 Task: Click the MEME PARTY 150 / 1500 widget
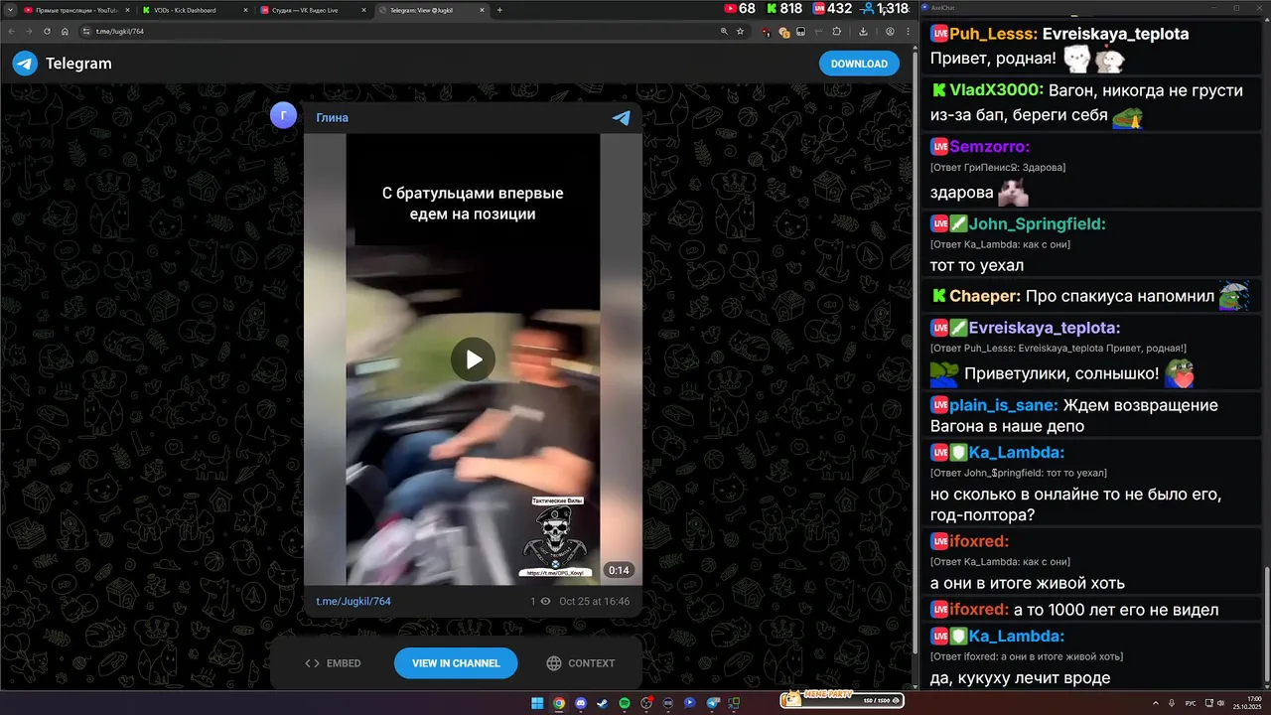[842, 700]
